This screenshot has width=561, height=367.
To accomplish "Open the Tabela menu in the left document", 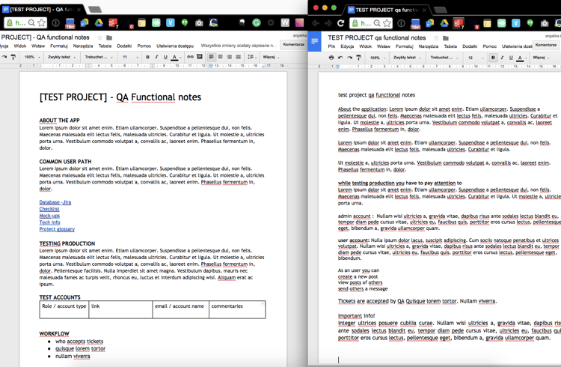I will [x=105, y=46].
